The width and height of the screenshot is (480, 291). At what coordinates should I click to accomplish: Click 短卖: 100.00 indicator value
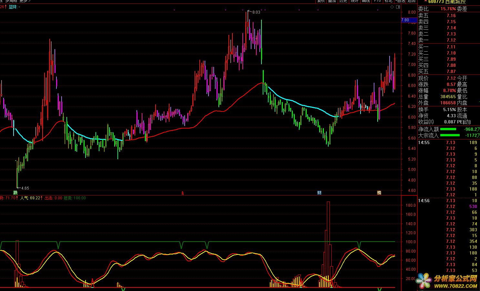click(x=75, y=198)
